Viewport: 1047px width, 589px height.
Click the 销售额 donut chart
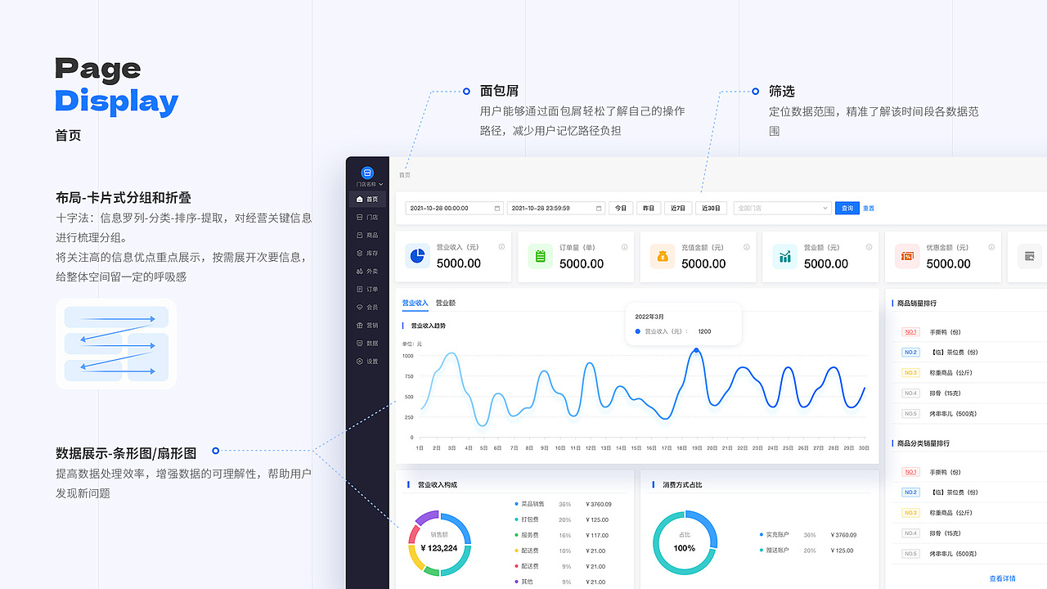(x=439, y=542)
